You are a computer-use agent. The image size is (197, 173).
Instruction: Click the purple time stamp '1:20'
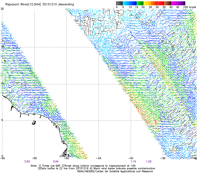(149, 162)
